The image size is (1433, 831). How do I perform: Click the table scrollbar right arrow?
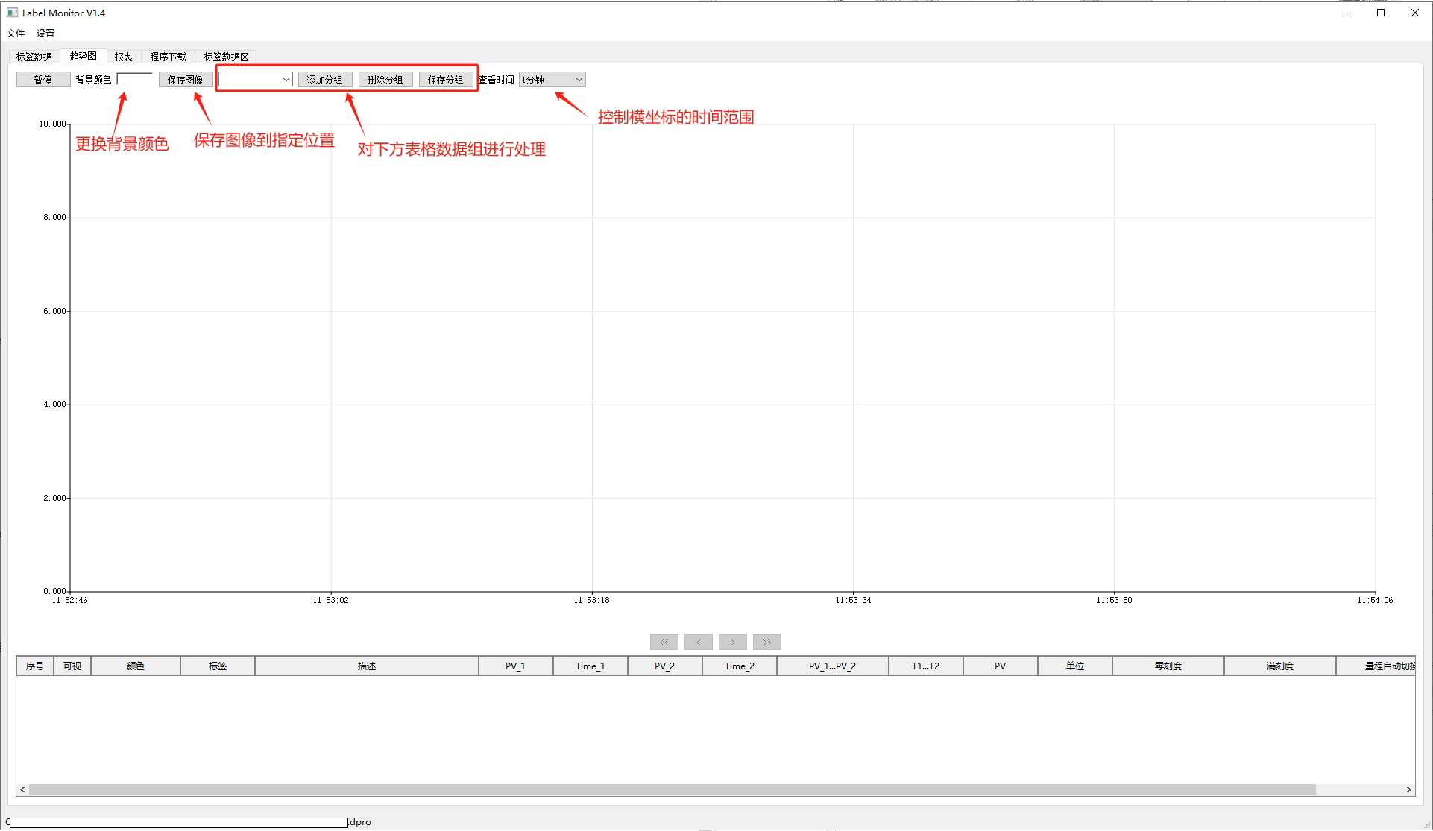pos(1408,789)
